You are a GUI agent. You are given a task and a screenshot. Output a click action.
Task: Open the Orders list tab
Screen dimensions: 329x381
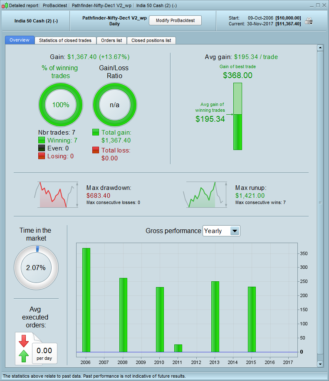111,40
